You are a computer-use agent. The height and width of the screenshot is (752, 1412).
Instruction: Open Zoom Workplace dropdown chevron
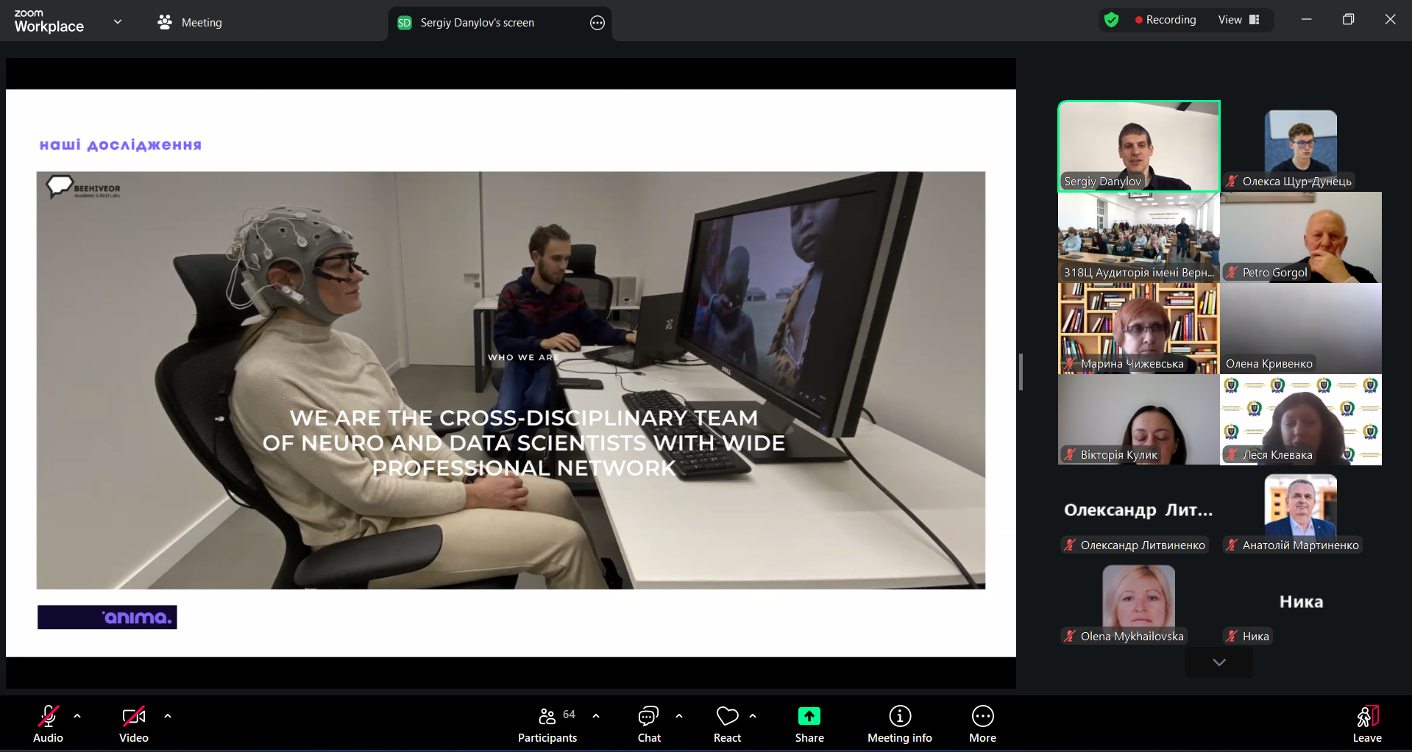118,22
